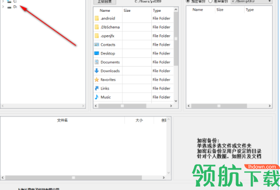The width and height of the screenshot is (280, 190).
Task: Click the Contacts folder name
Action: tap(108, 45)
